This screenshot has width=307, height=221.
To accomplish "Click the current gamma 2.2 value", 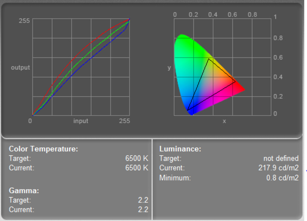I will point(143,209).
